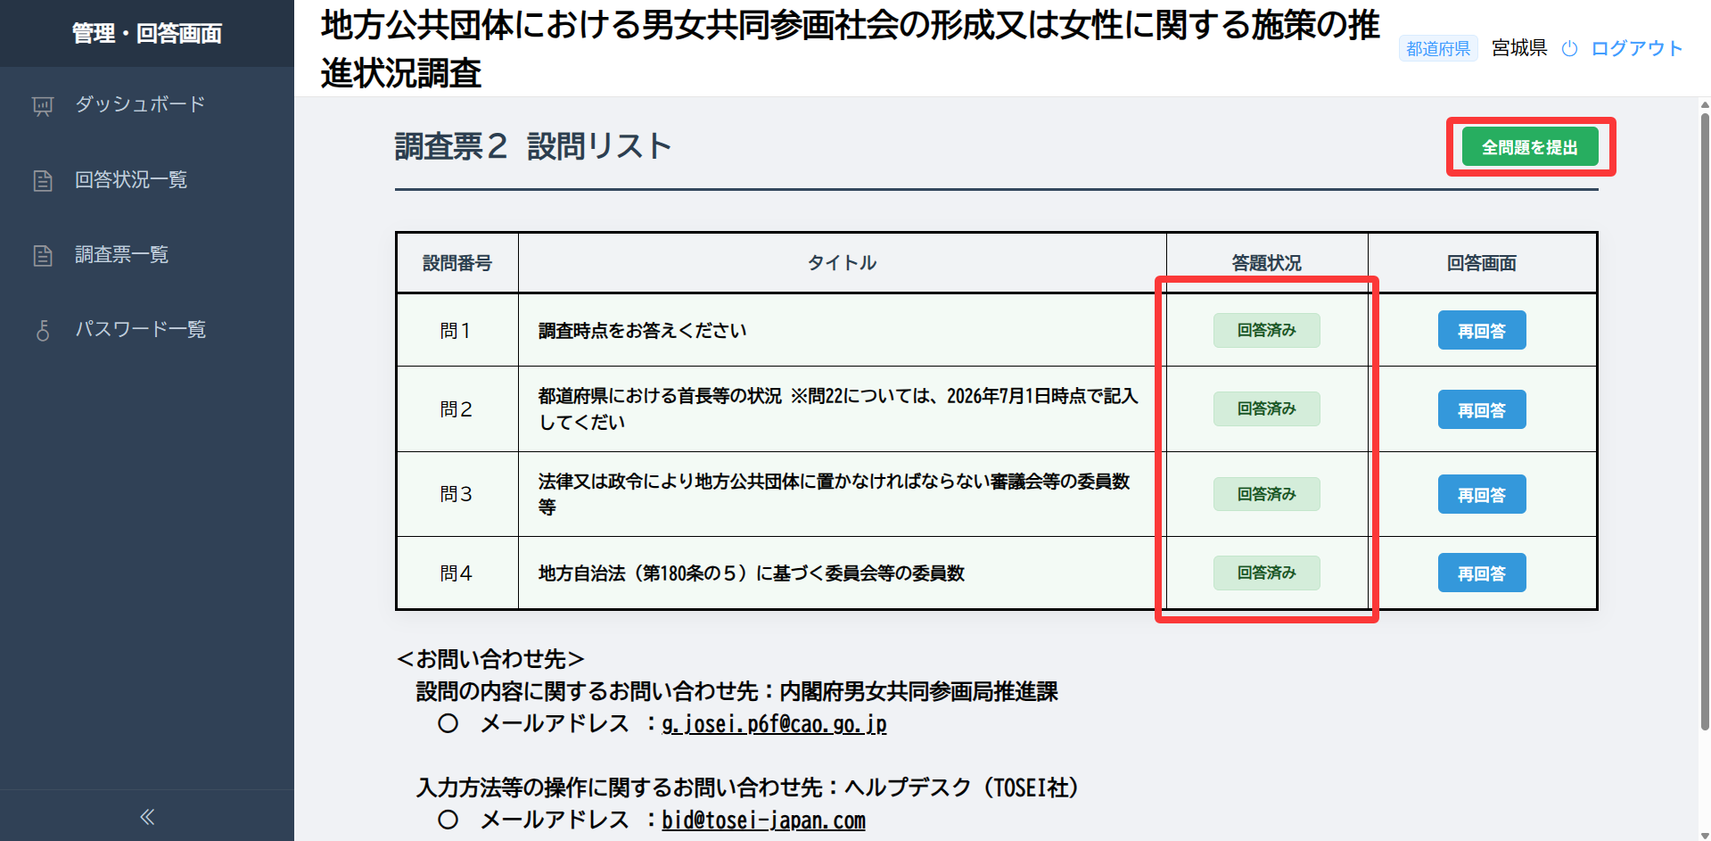Click the ＜お問い合わせ先＞ heading text
The image size is (1711, 841).
pos(490,659)
